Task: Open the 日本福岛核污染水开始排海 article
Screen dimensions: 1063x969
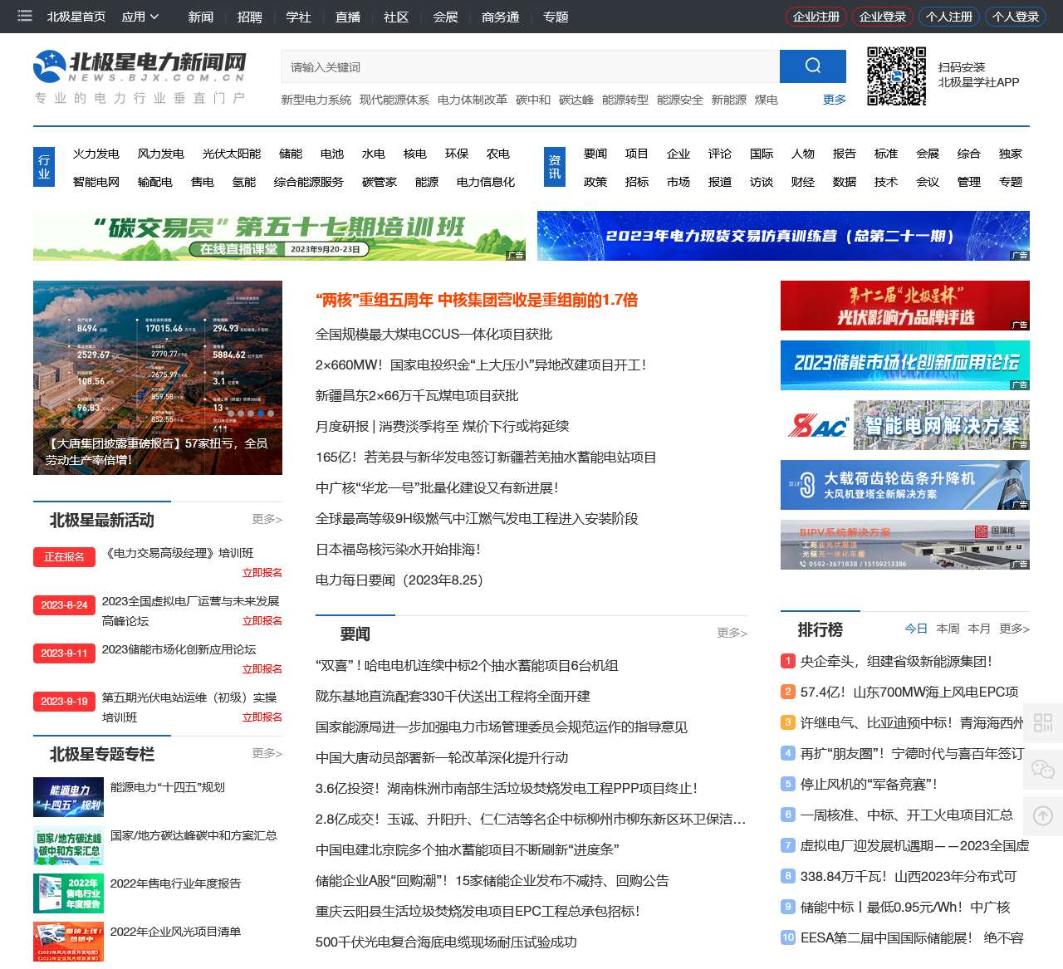Action: [x=398, y=550]
